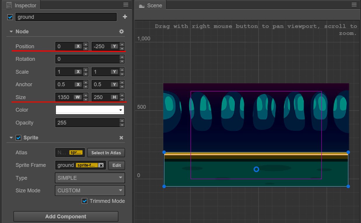Click the plus icon beside node name
This screenshot has height=223, width=361.
coord(125,17)
